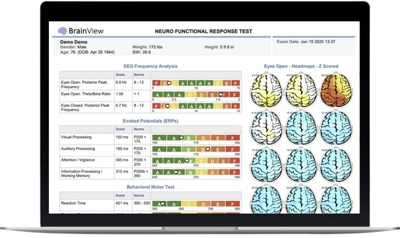Click the < 1 norm value
This screenshot has height=238, width=400.
[x=137, y=94]
